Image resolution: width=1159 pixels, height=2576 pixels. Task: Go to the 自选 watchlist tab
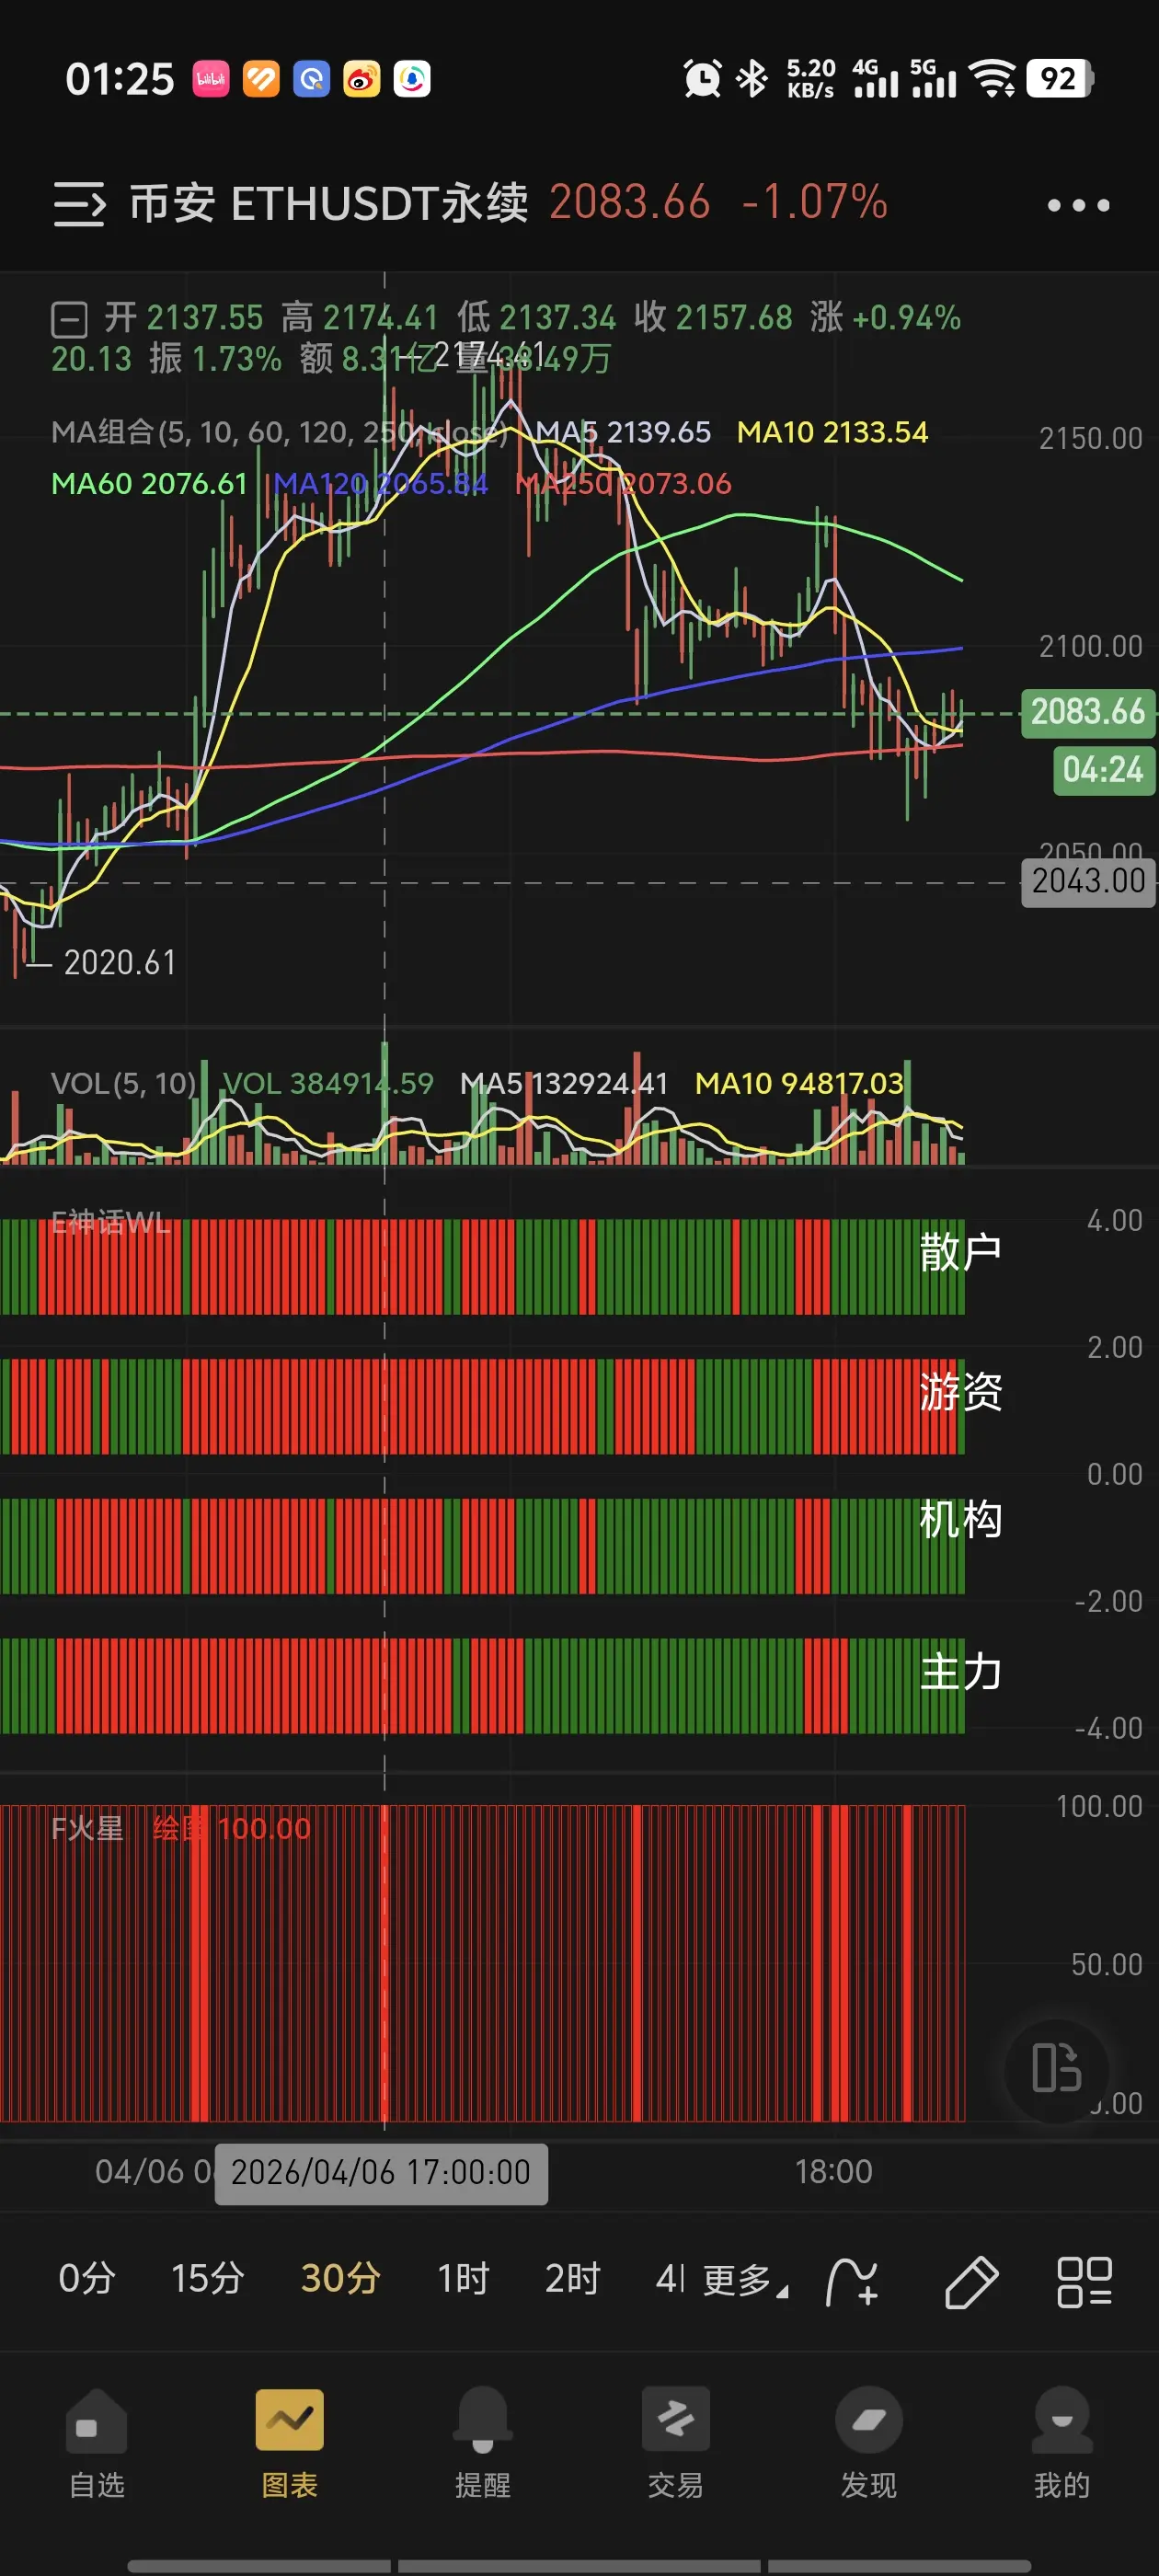point(97,2443)
